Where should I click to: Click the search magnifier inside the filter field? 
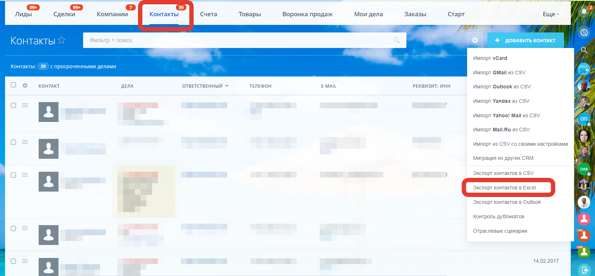pos(397,40)
